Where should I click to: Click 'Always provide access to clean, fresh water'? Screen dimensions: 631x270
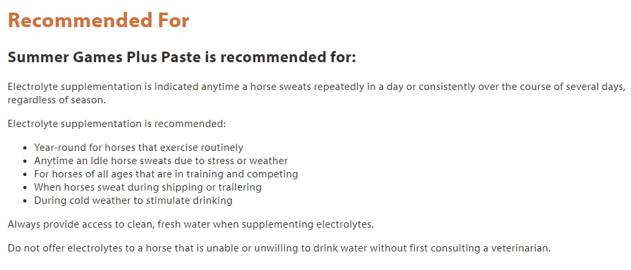(x=191, y=224)
